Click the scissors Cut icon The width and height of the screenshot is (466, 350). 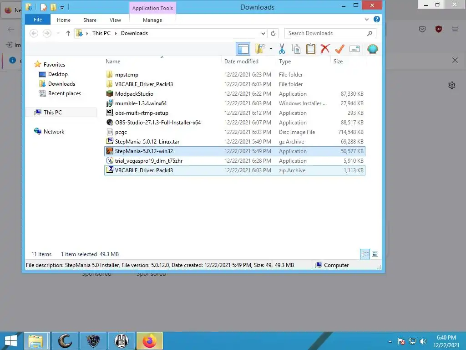282,49
